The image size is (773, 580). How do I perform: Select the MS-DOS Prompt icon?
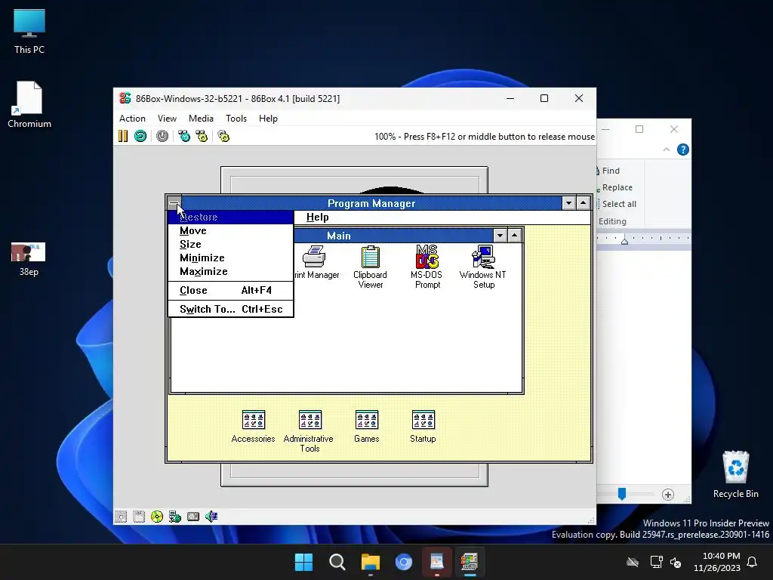pyautogui.click(x=427, y=267)
